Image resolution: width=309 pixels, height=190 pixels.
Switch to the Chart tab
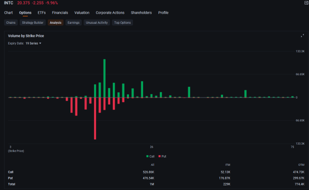(9, 13)
